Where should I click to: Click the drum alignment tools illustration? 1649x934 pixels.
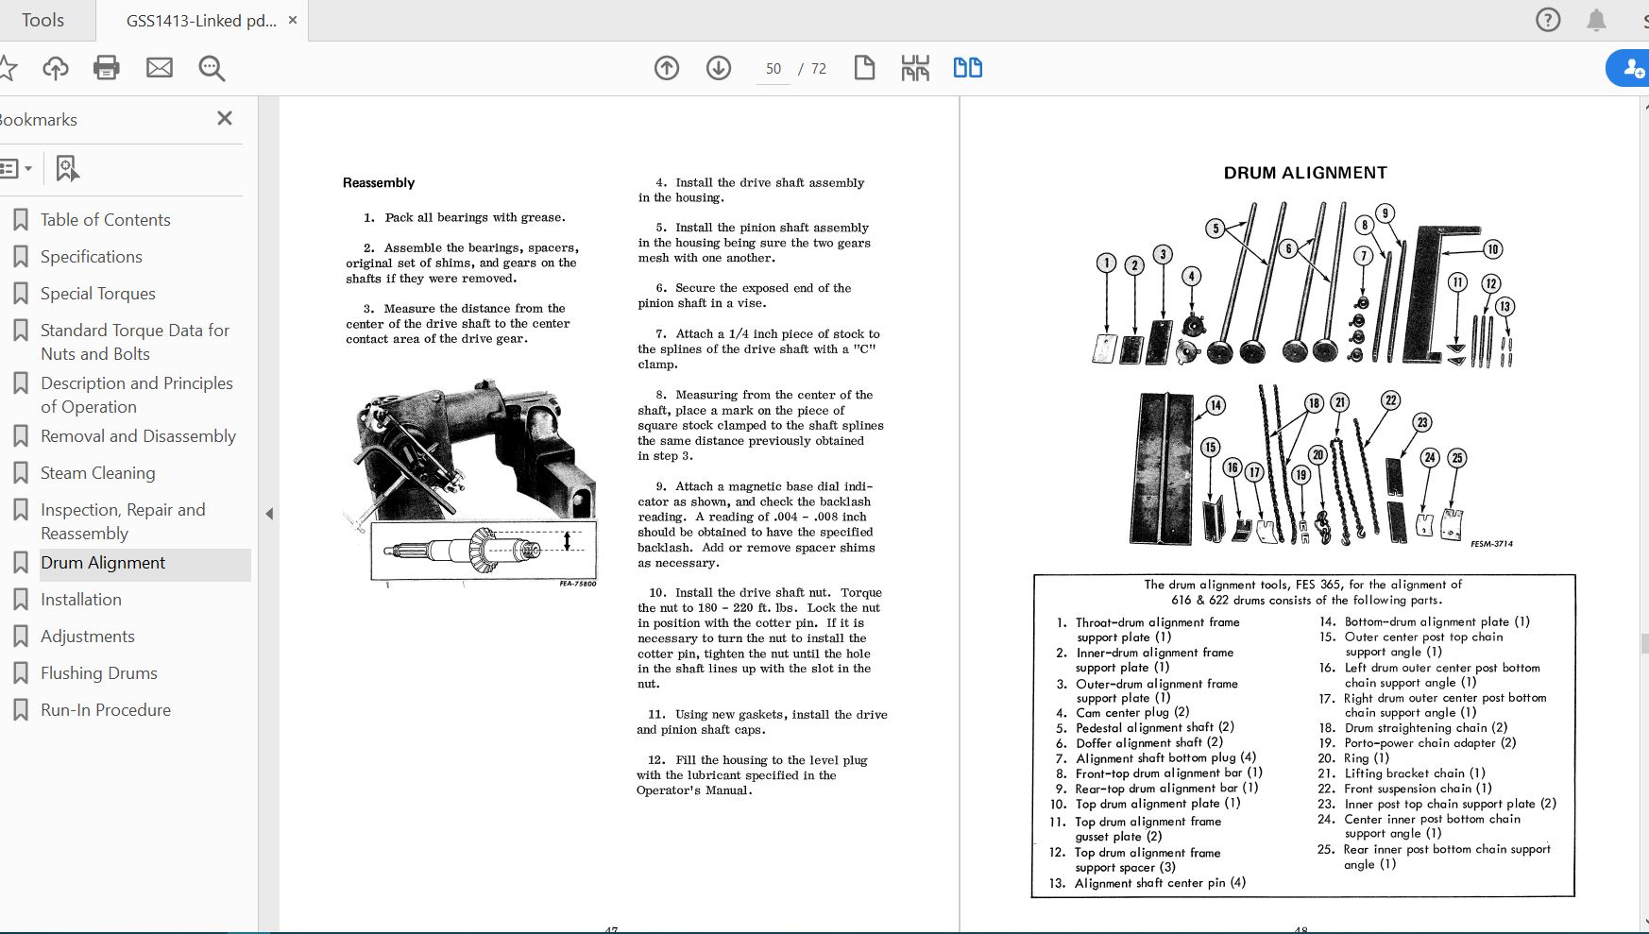[1303, 373]
